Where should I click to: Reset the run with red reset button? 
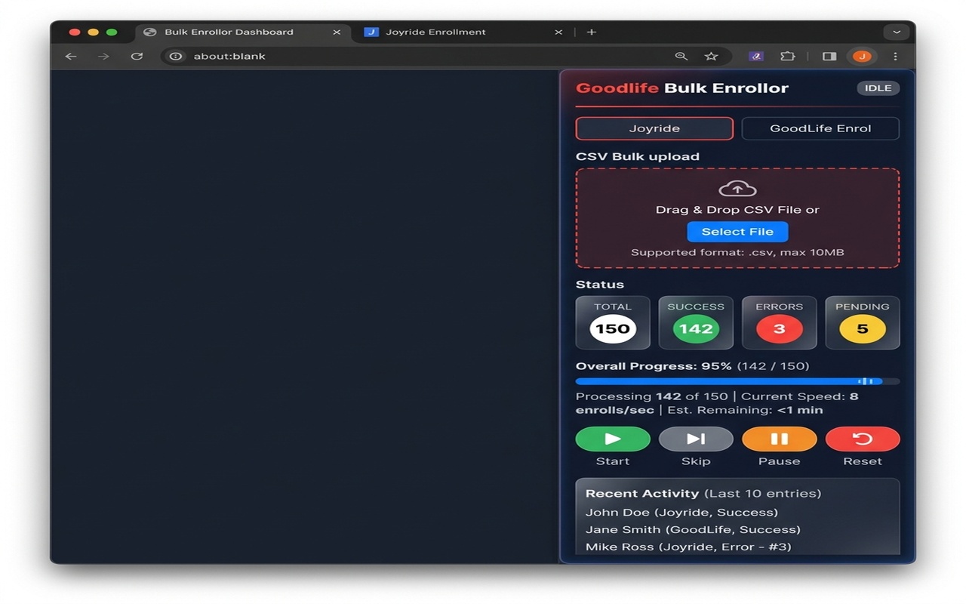pos(863,439)
